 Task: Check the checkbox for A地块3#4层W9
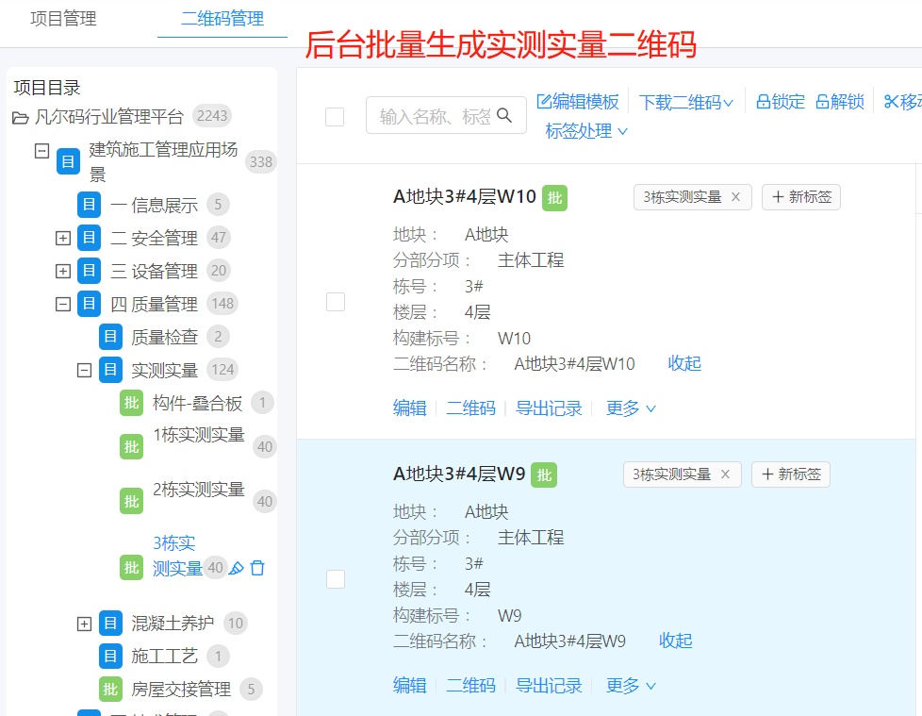335,579
